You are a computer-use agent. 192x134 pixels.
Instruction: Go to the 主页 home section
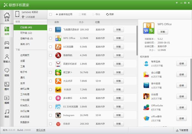[x=7, y=17]
